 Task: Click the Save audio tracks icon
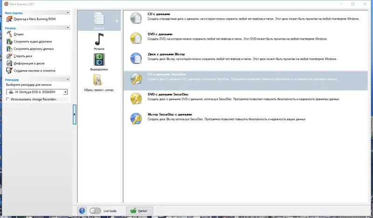click(x=9, y=42)
